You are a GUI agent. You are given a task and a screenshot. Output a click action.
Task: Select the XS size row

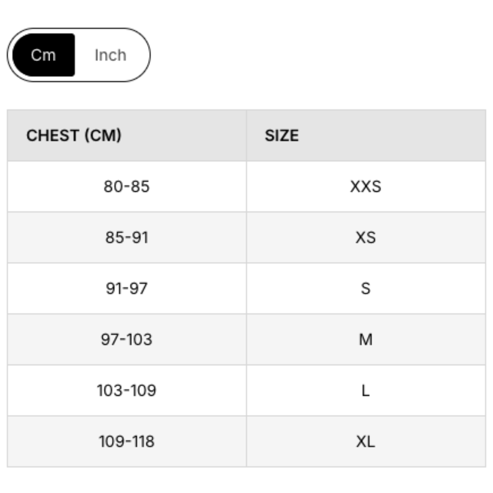click(x=367, y=237)
